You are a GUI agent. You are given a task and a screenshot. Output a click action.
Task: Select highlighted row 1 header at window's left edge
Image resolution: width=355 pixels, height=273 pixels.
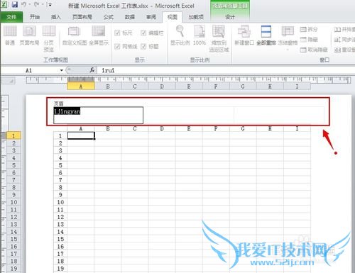point(13,135)
